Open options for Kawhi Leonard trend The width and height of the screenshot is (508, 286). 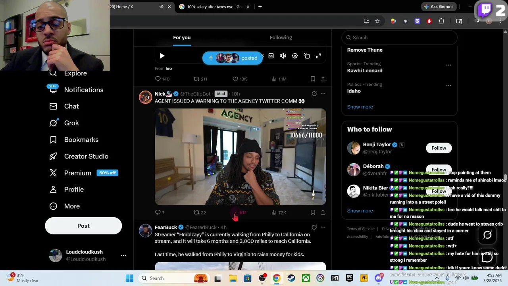[x=448, y=65]
